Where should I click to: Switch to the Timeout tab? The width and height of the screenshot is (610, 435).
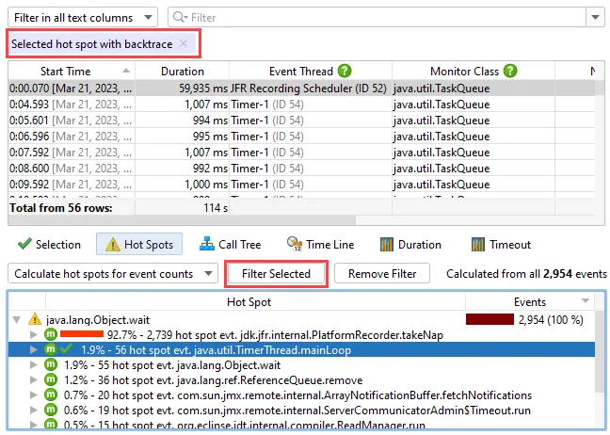click(501, 245)
